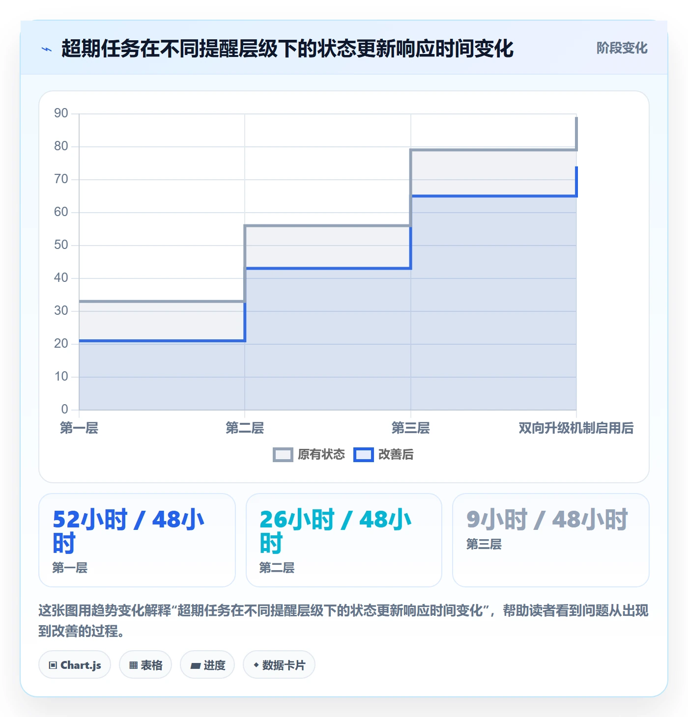Image resolution: width=688 pixels, height=717 pixels.
Task: Click the 第三层 x-axis label
Action: coord(411,428)
